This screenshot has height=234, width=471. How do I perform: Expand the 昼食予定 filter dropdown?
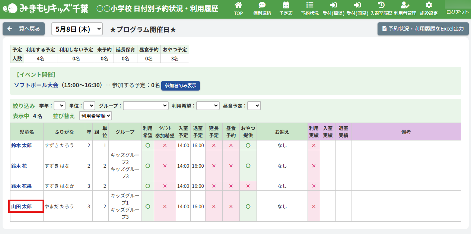[254, 106]
